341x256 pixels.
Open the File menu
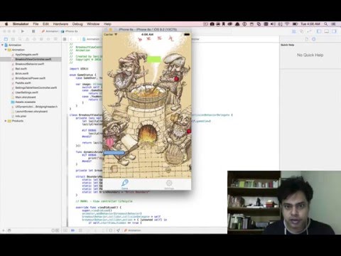coord(36,24)
